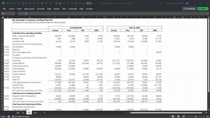Open the Redo history dropdown arrow
Image resolution: width=210 pixels, height=118 pixels.
coord(54,3)
